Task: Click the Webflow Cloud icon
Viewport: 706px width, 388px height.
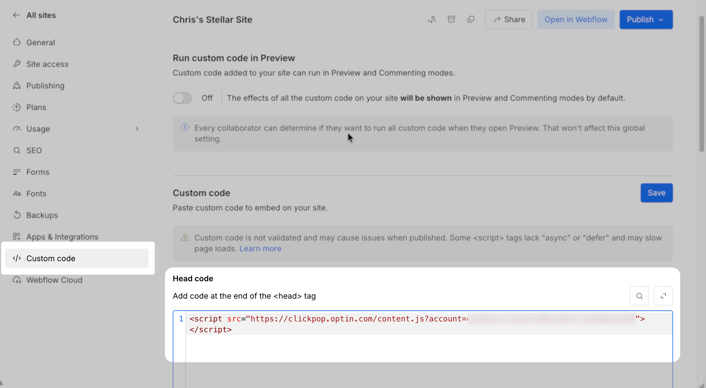Action: [17, 280]
